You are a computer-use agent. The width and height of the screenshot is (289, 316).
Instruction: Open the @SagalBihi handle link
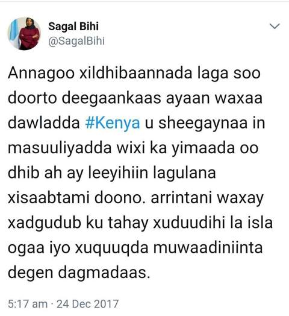tap(76, 41)
